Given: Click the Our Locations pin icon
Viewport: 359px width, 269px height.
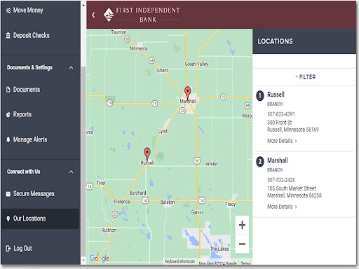Looking at the screenshot, I should [8, 219].
